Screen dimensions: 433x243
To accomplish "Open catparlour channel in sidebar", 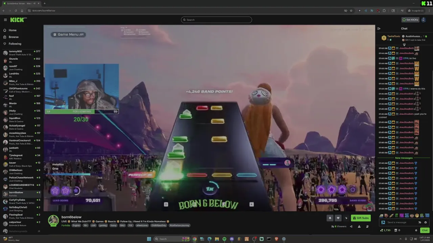I will [21, 224].
